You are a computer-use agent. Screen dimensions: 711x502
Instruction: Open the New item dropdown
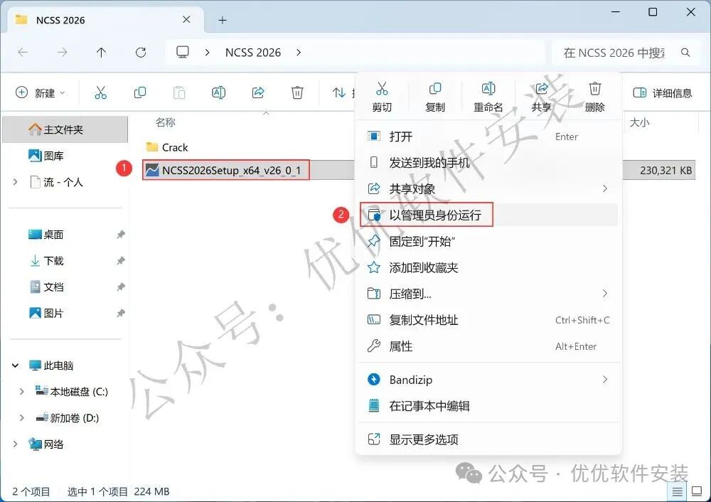[41, 92]
